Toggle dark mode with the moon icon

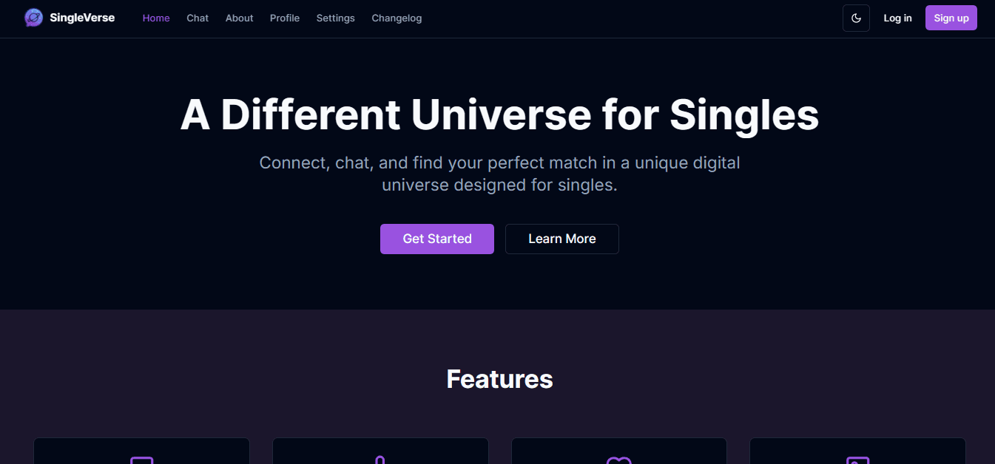coord(856,18)
